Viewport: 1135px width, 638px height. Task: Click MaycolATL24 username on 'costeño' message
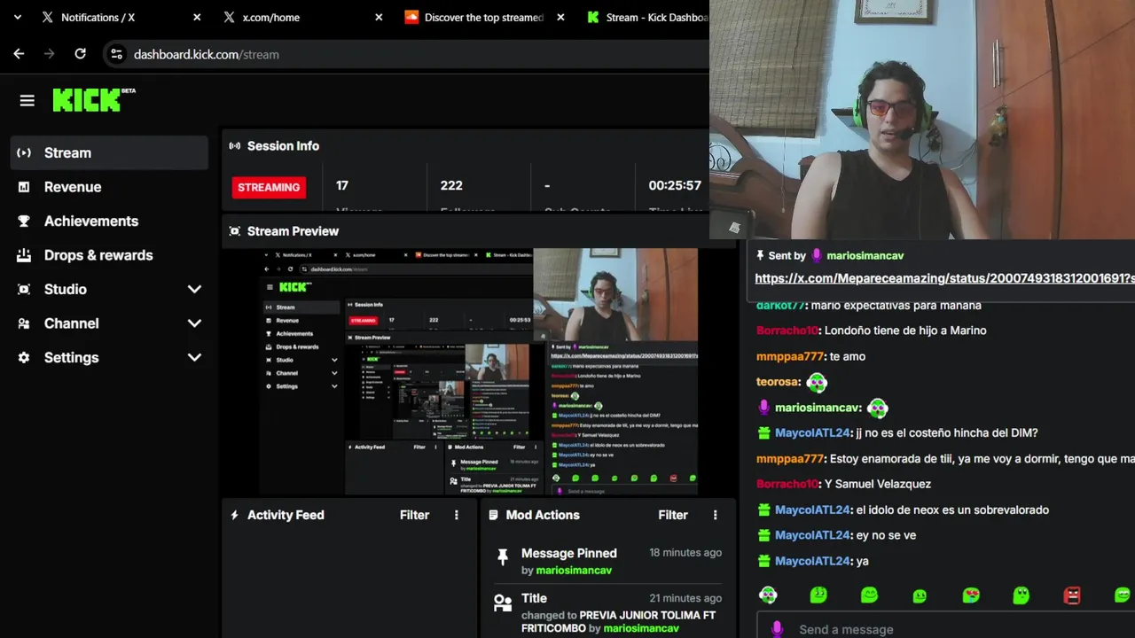tap(811, 433)
